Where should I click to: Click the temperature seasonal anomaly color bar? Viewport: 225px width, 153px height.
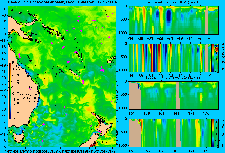[10, 91]
